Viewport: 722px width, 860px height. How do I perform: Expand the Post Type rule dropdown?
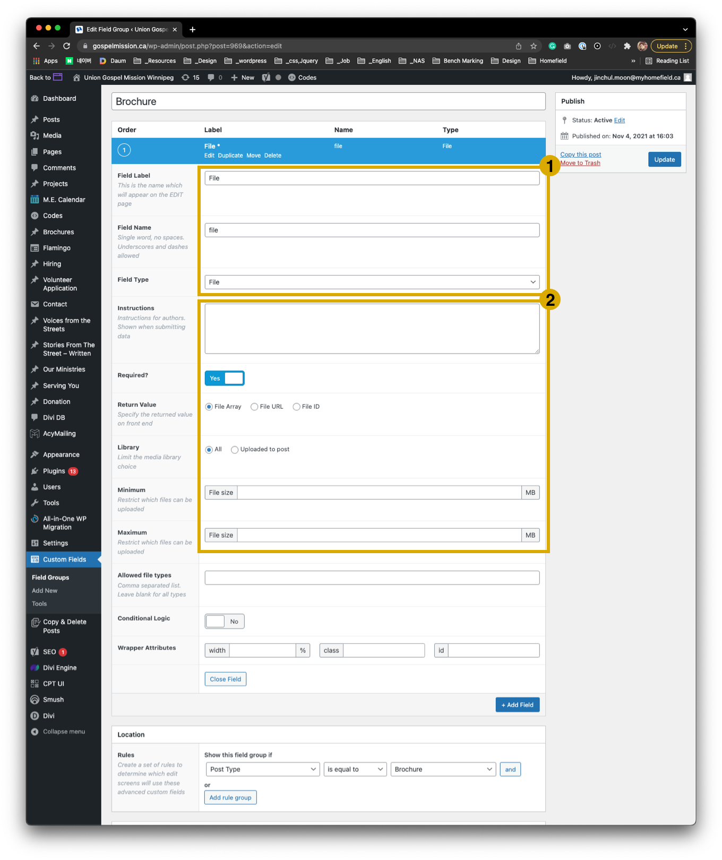click(x=262, y=769)
